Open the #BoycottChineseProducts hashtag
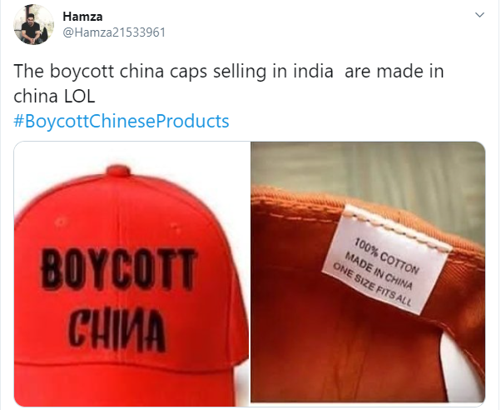The width and height of the screenshot is (501, 410). tap(122, 122)
